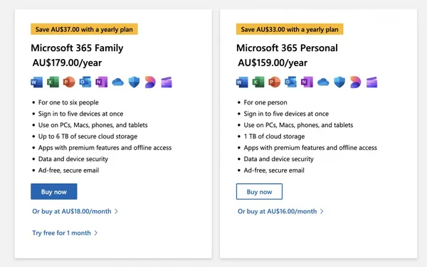
Task: Click the Outlook icon in Family plan
Action: [x=85, y=82]
